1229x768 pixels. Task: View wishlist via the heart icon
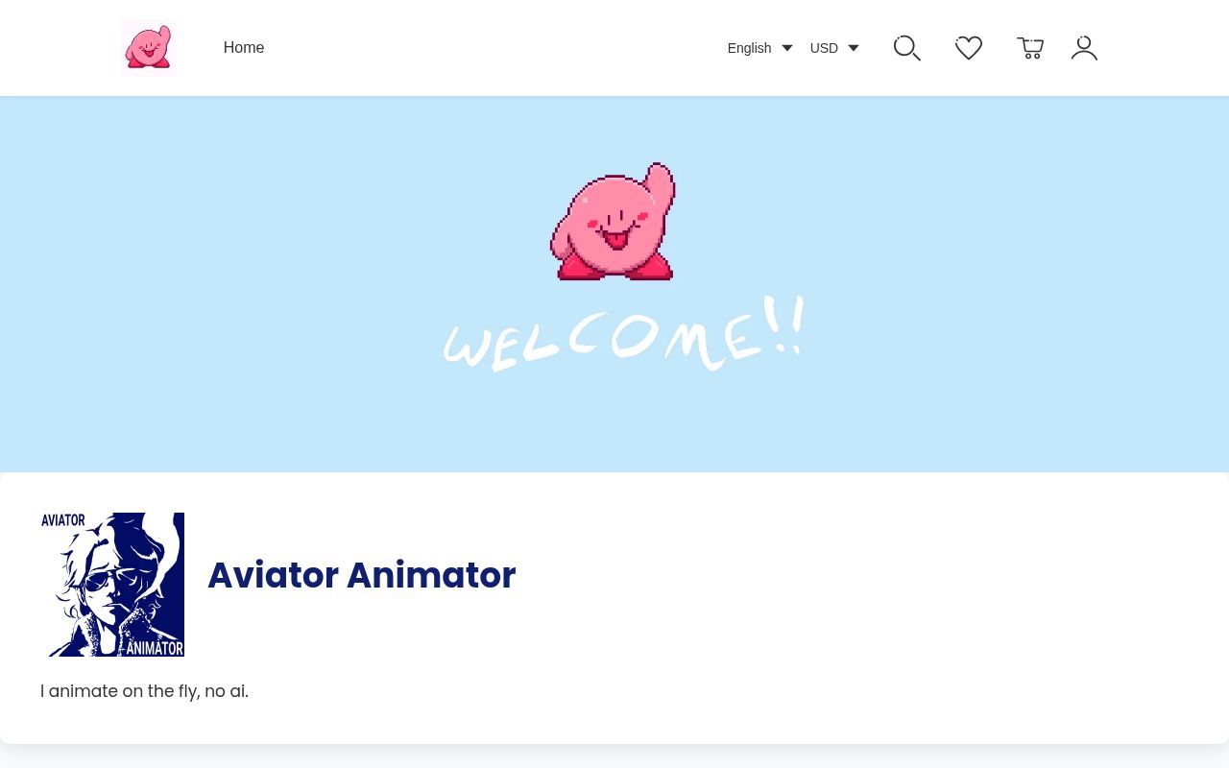[x=969, y=48]
